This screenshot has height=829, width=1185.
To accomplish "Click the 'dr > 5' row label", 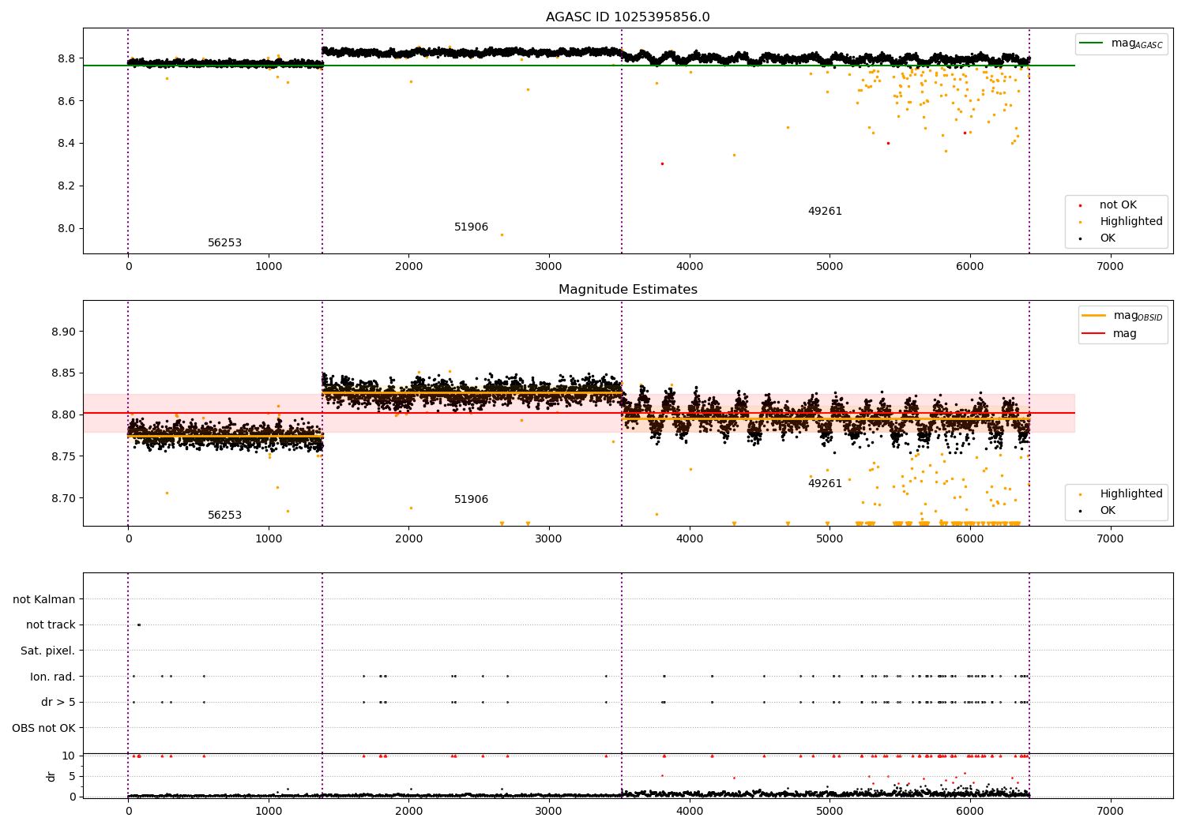I will click(58, 703).
